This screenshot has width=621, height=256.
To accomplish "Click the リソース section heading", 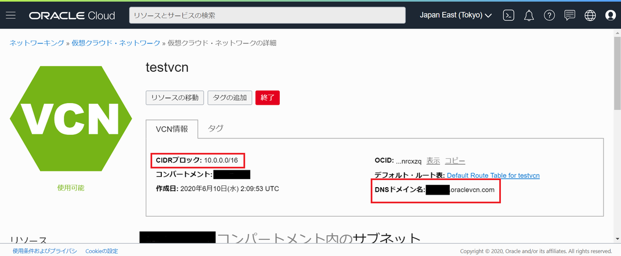I will [28, 239].
